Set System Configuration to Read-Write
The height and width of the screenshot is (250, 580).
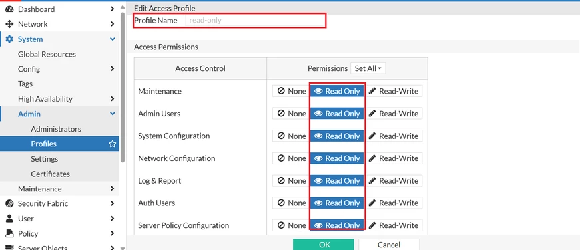[393, 136]
